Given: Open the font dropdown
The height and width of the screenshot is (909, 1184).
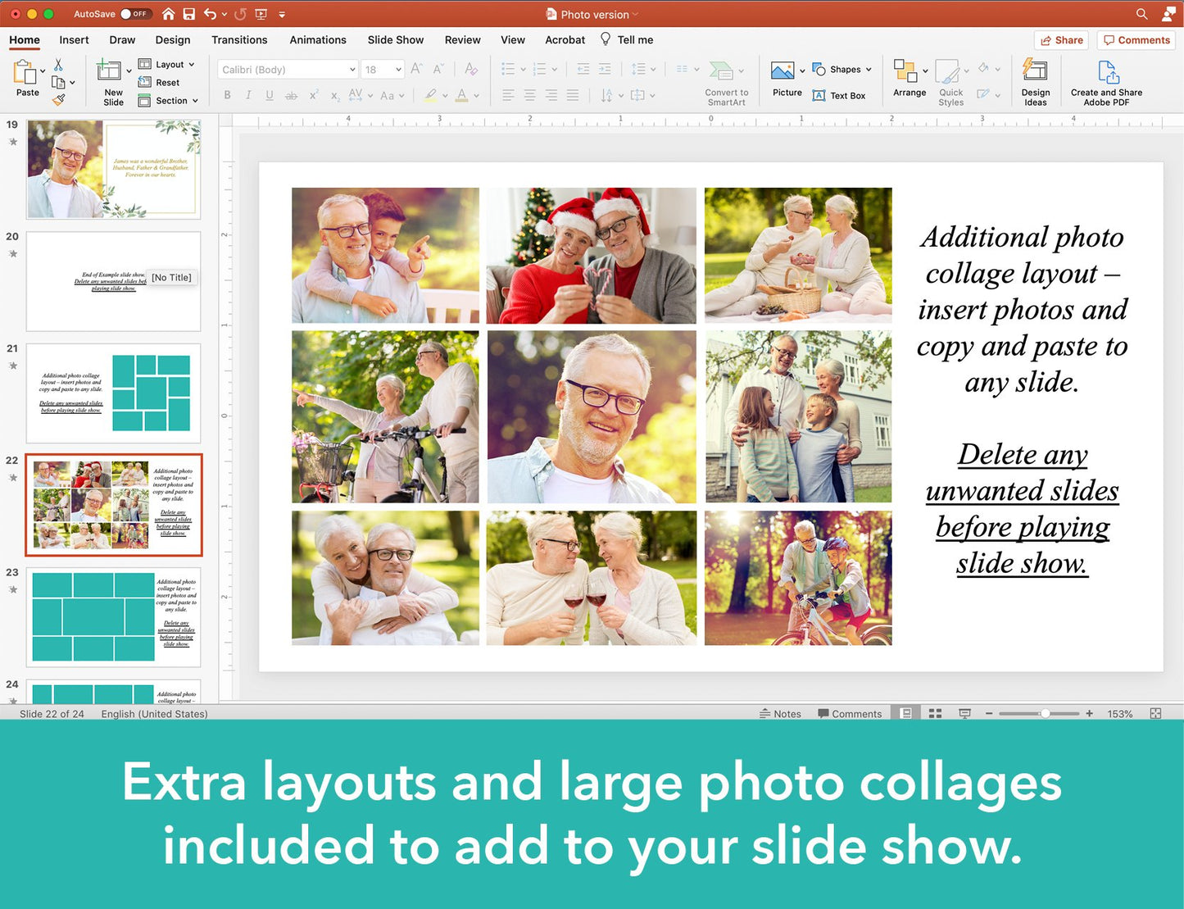Looking at the screenshot, I should click(351, 69).
